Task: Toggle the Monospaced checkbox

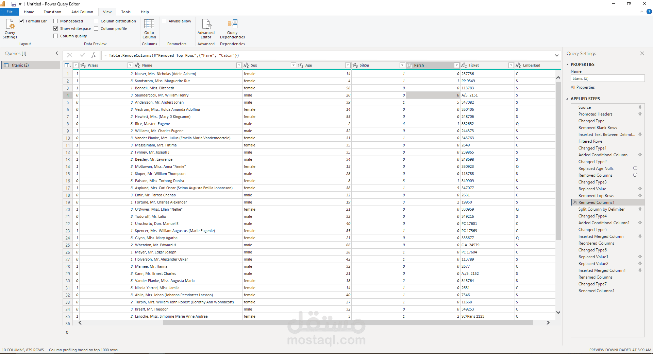Action: (56, 21)
